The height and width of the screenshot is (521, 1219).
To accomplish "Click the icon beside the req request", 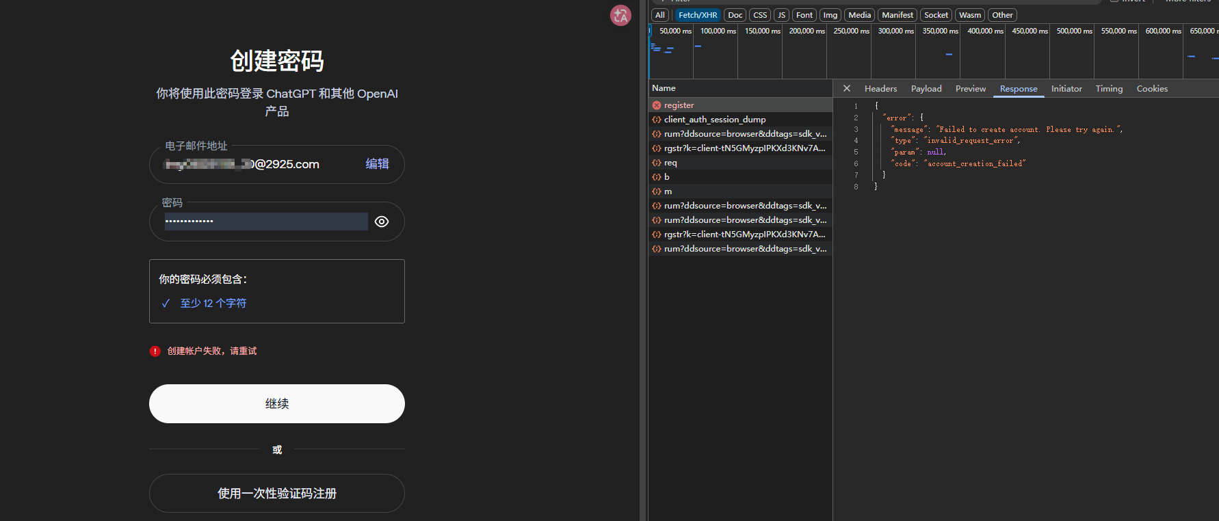I will 657,163.
